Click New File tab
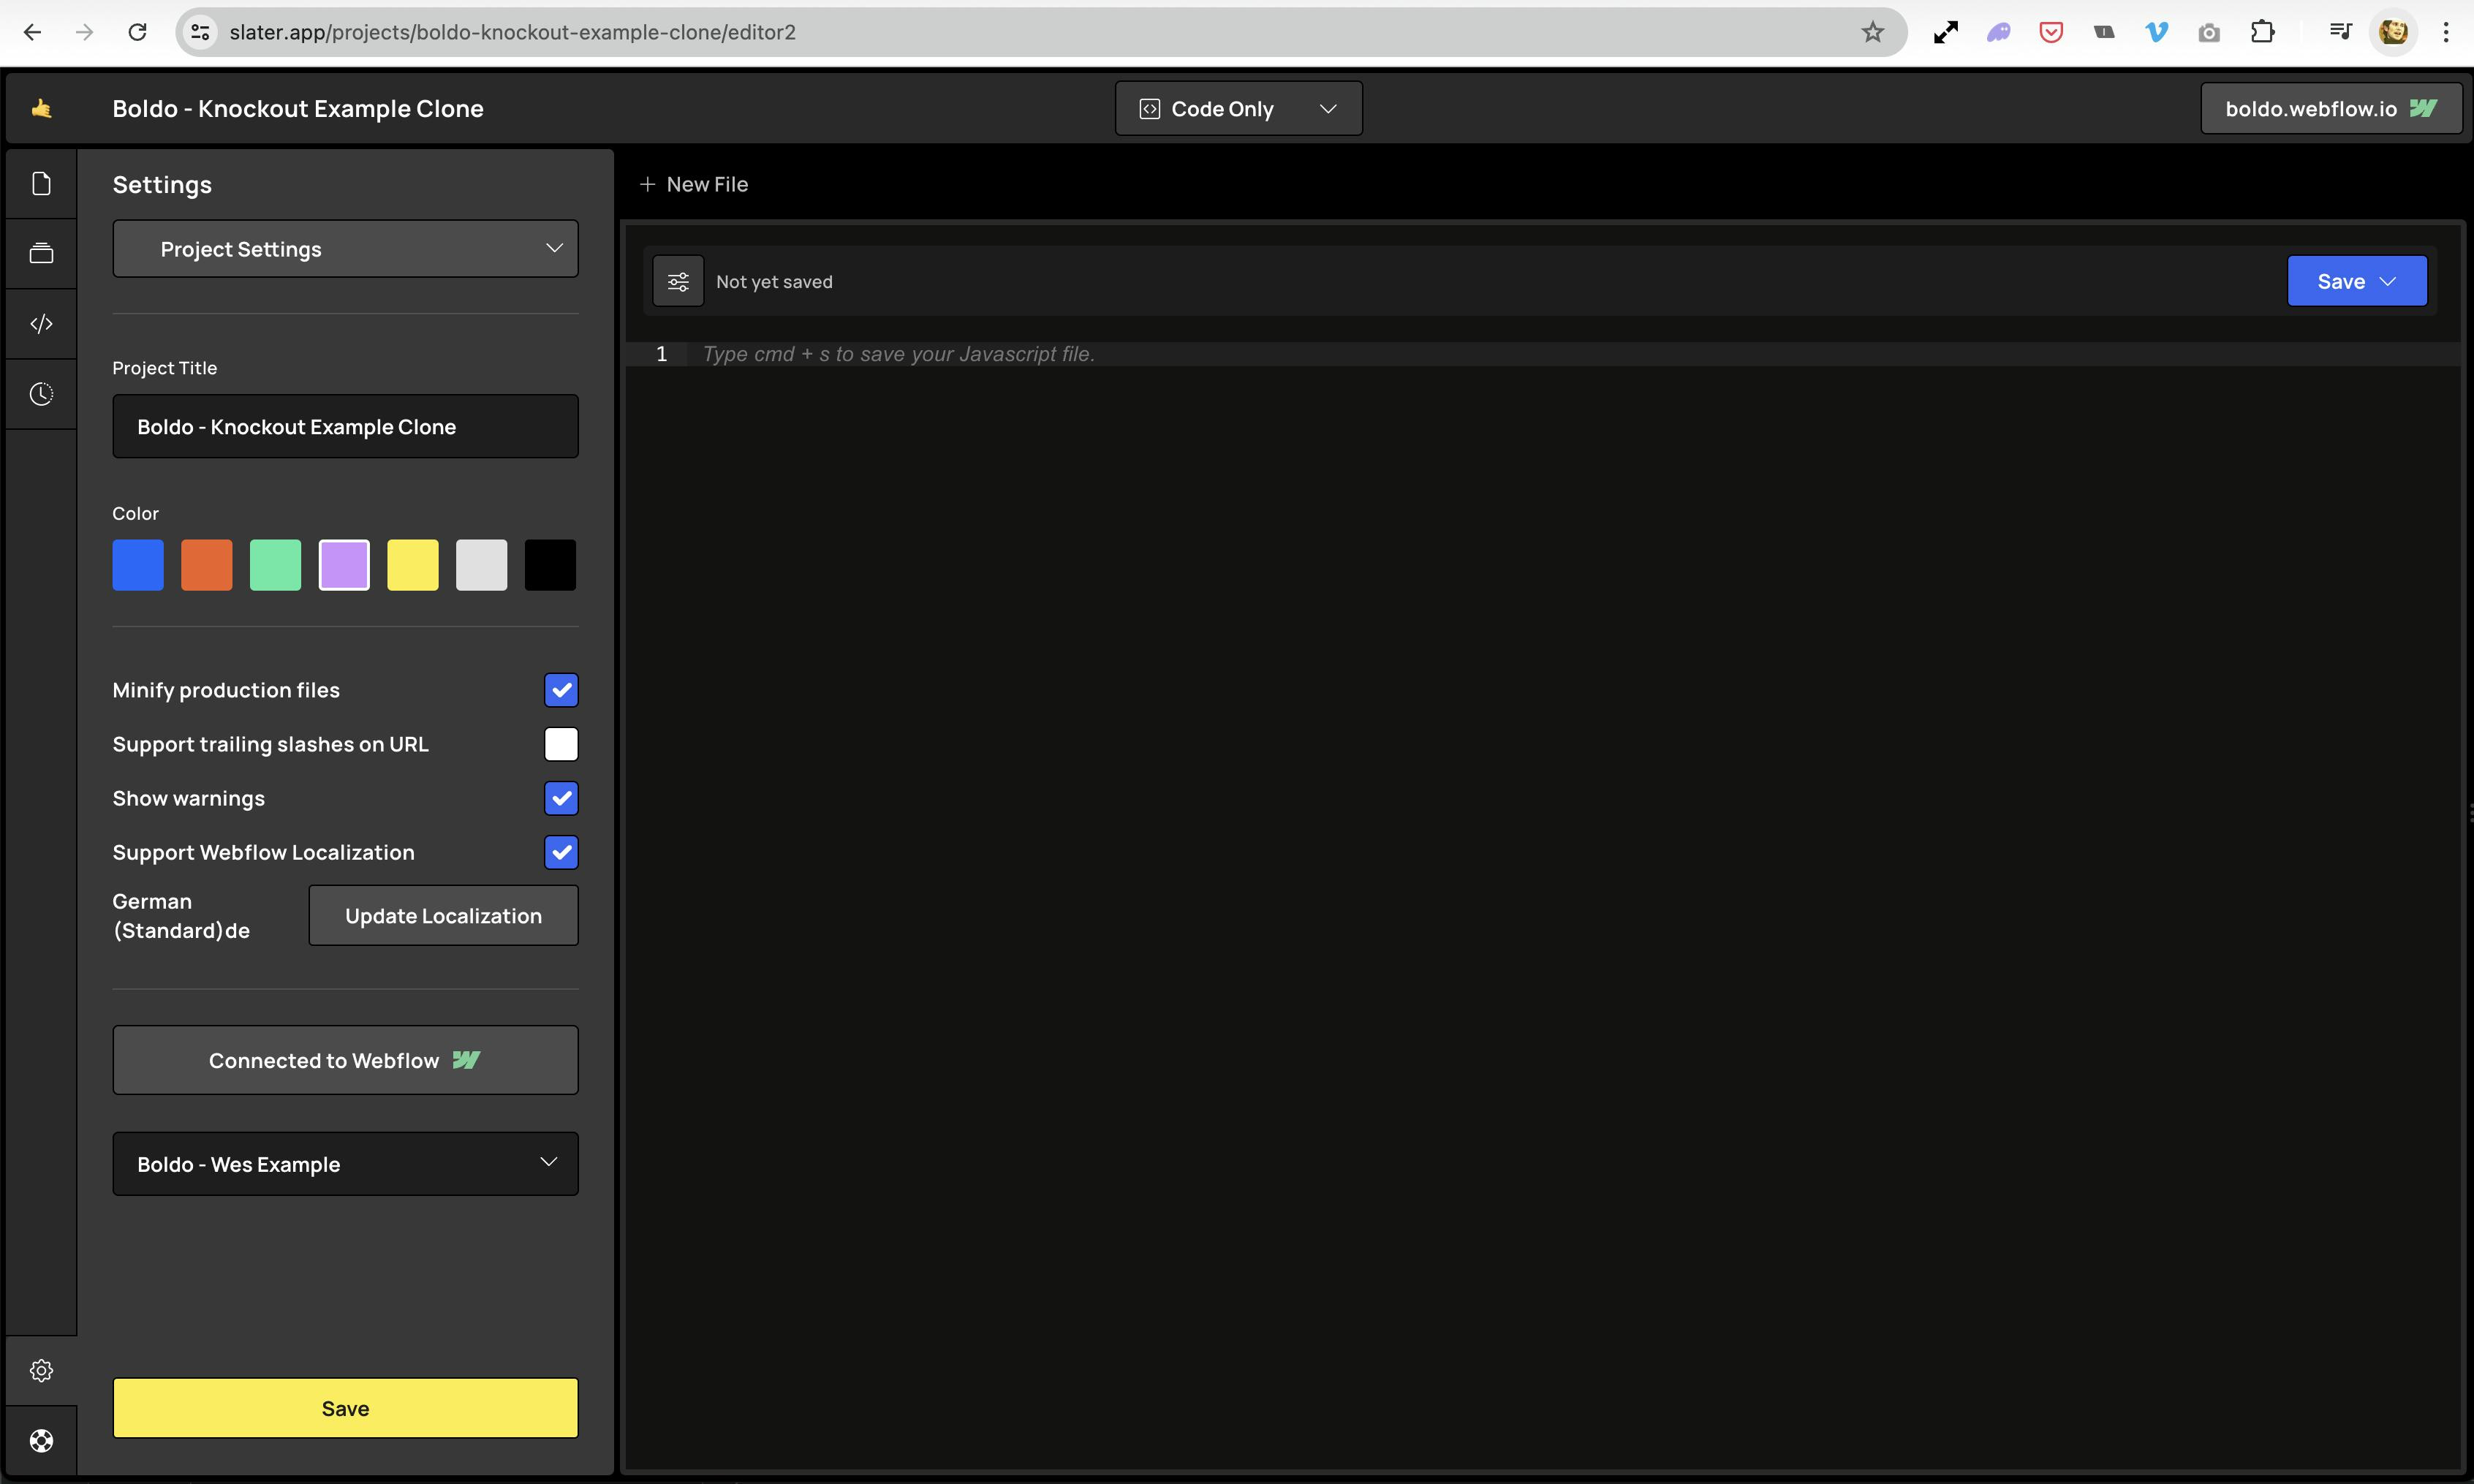The image size is (2474, 1484). coord(694,184)
